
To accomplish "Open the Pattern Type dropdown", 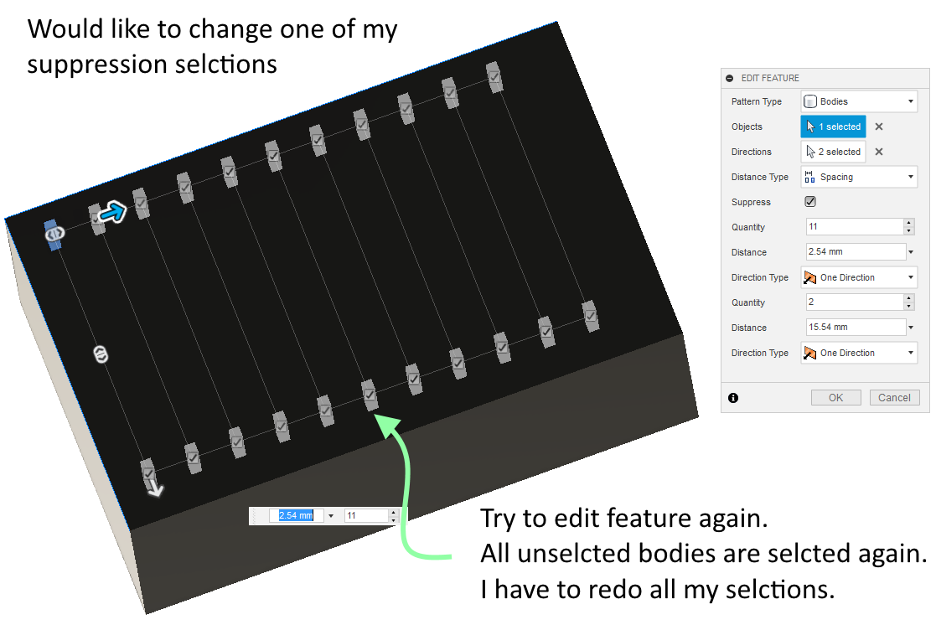I will click(859, 101).
